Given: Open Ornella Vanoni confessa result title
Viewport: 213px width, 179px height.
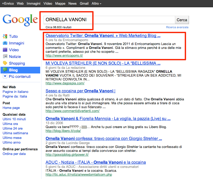Looking at the screenshot, I should pos(104,138).
